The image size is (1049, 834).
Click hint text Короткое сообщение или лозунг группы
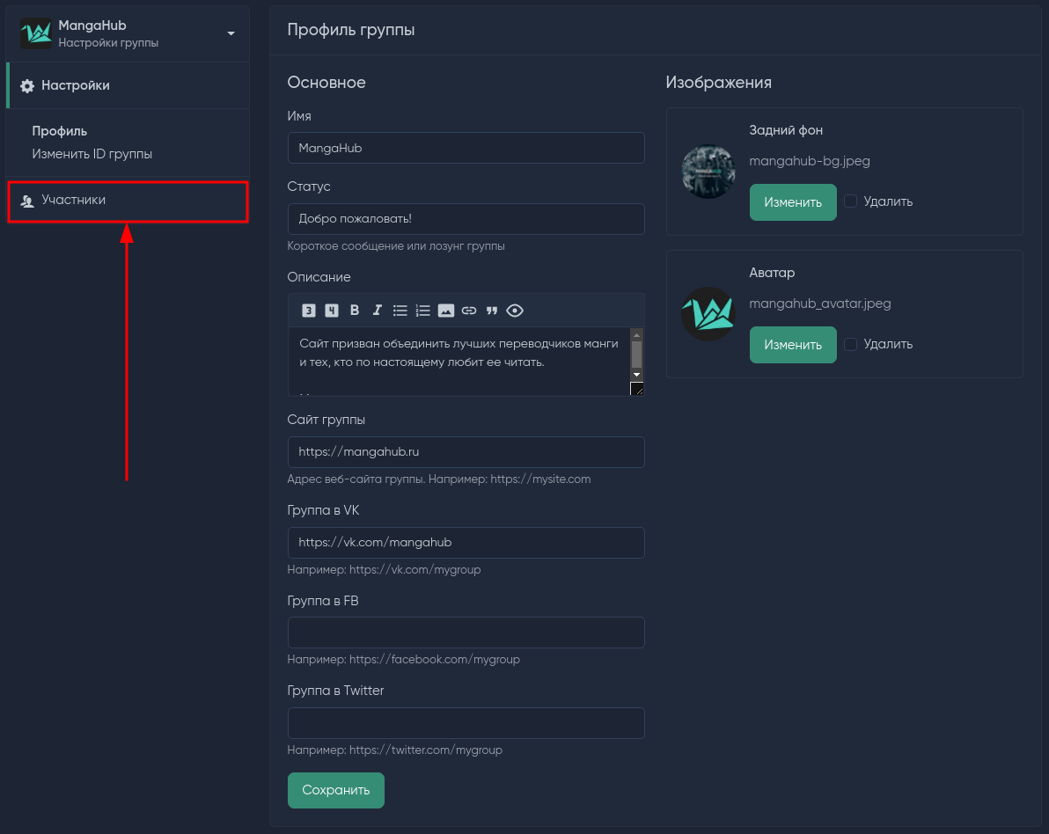pyautogui.click(x=396, y=246)
